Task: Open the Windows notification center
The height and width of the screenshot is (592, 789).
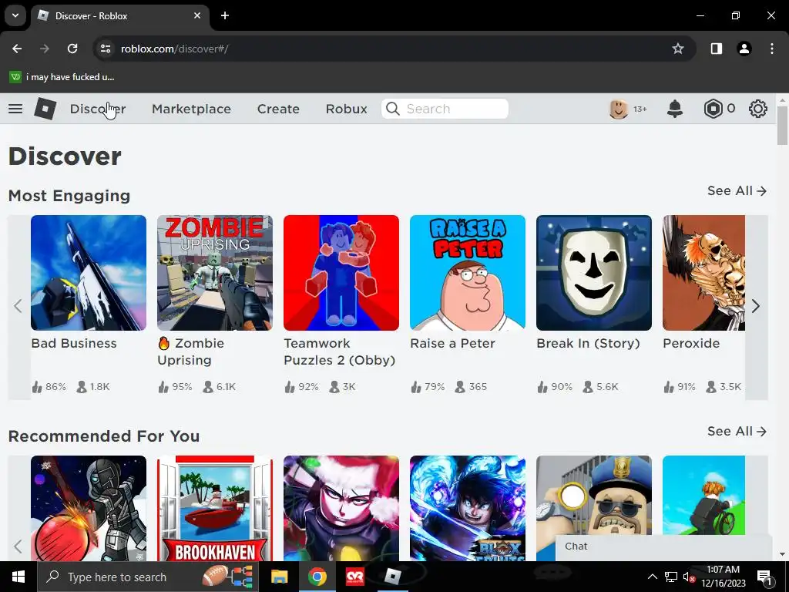Action: [x=764, y=577]
